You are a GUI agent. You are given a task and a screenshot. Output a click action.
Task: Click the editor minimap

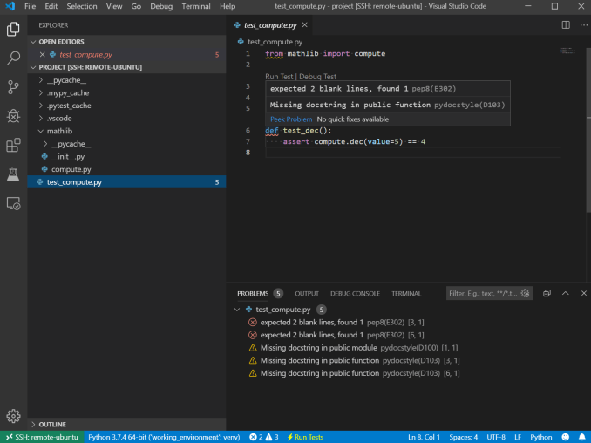pos(567,51)
